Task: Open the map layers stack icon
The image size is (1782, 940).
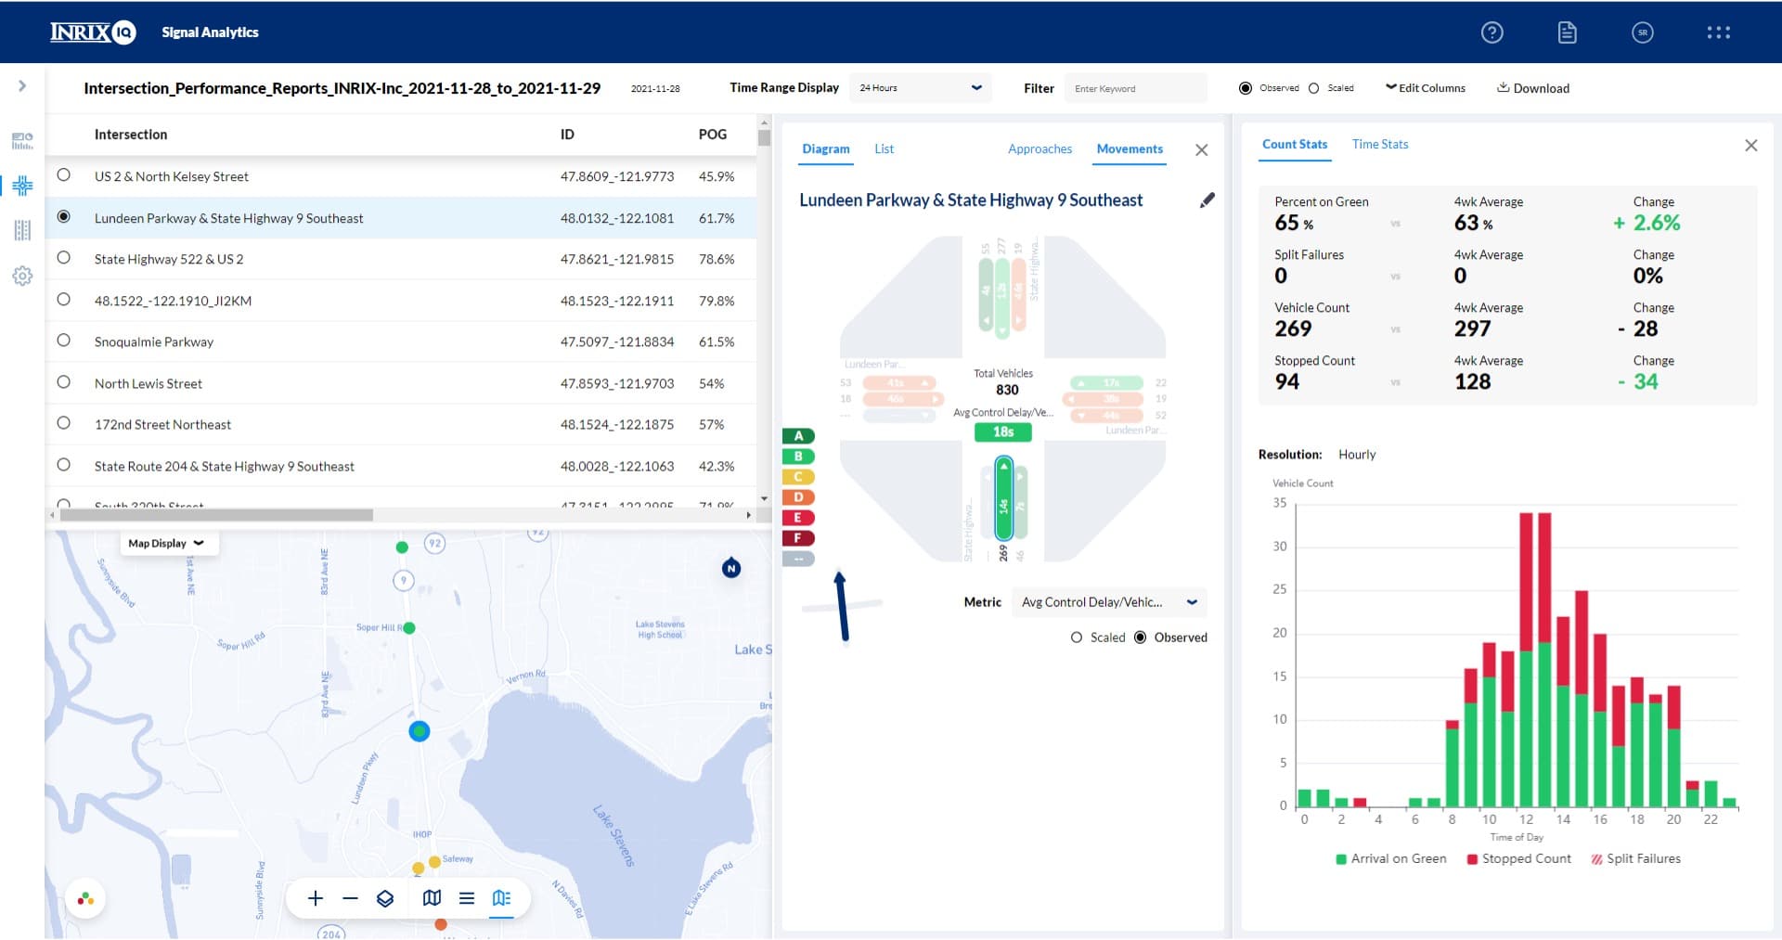Action: (x=385, y=898)
